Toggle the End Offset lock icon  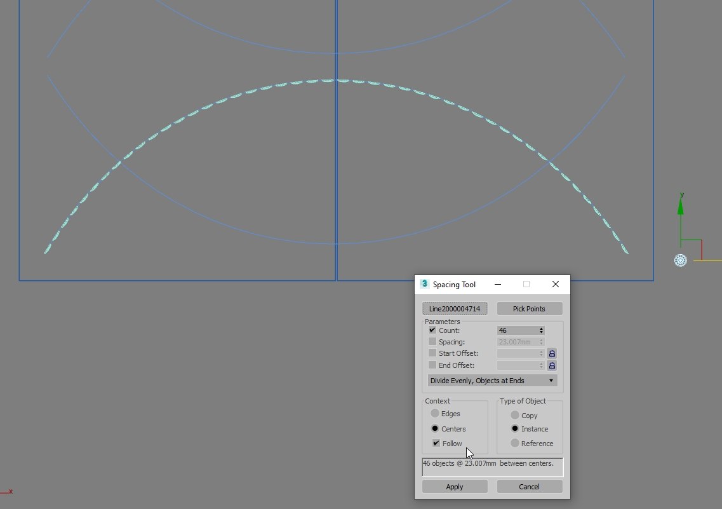pyautogui.click(x=552, y=365)
